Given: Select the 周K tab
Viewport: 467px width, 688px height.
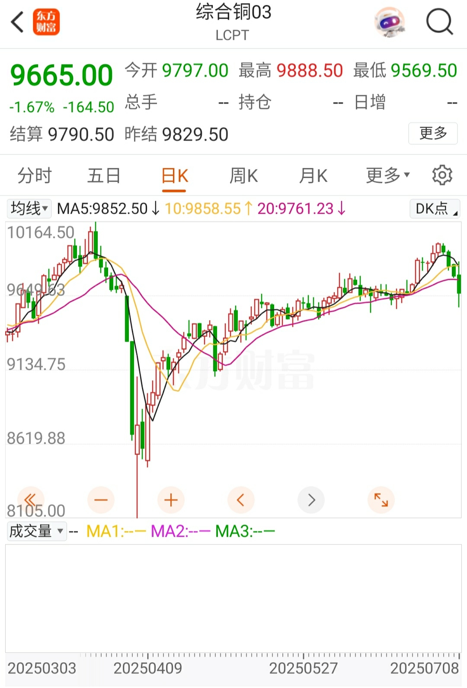Looking at the screenshot, I should point(243,176).
